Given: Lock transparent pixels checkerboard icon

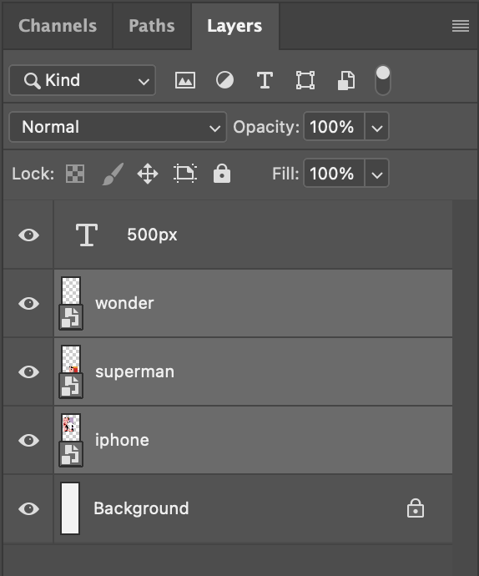Looking at the screenshot, I should point(75,174).
